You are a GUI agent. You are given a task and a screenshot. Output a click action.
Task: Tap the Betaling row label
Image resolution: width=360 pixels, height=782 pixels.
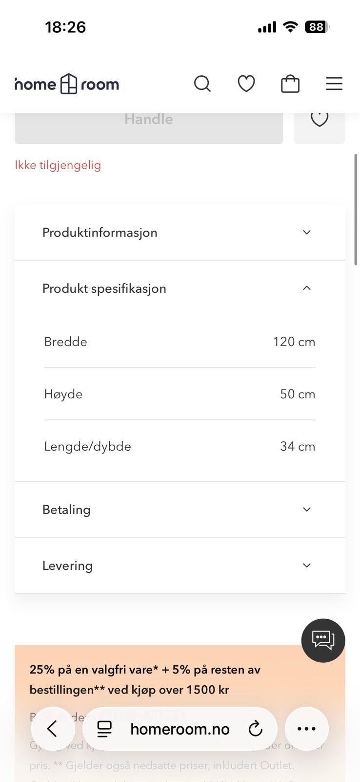66,509
